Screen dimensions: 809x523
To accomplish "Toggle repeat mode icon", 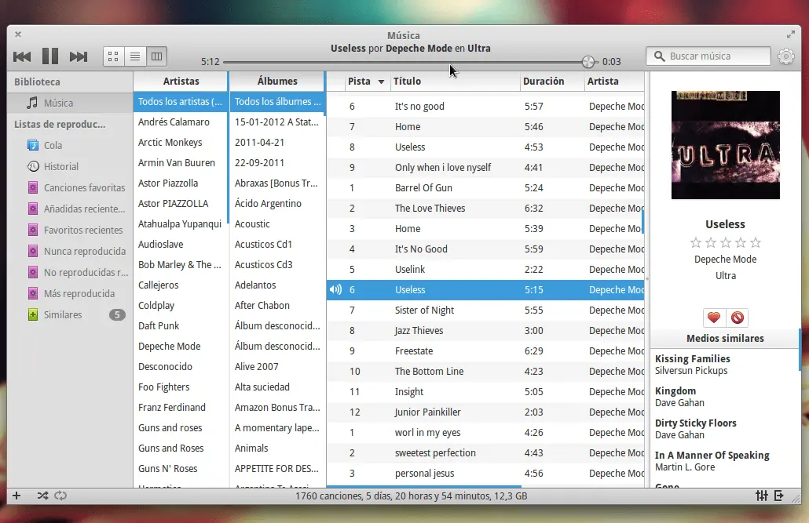I will (x=60, y=496).
